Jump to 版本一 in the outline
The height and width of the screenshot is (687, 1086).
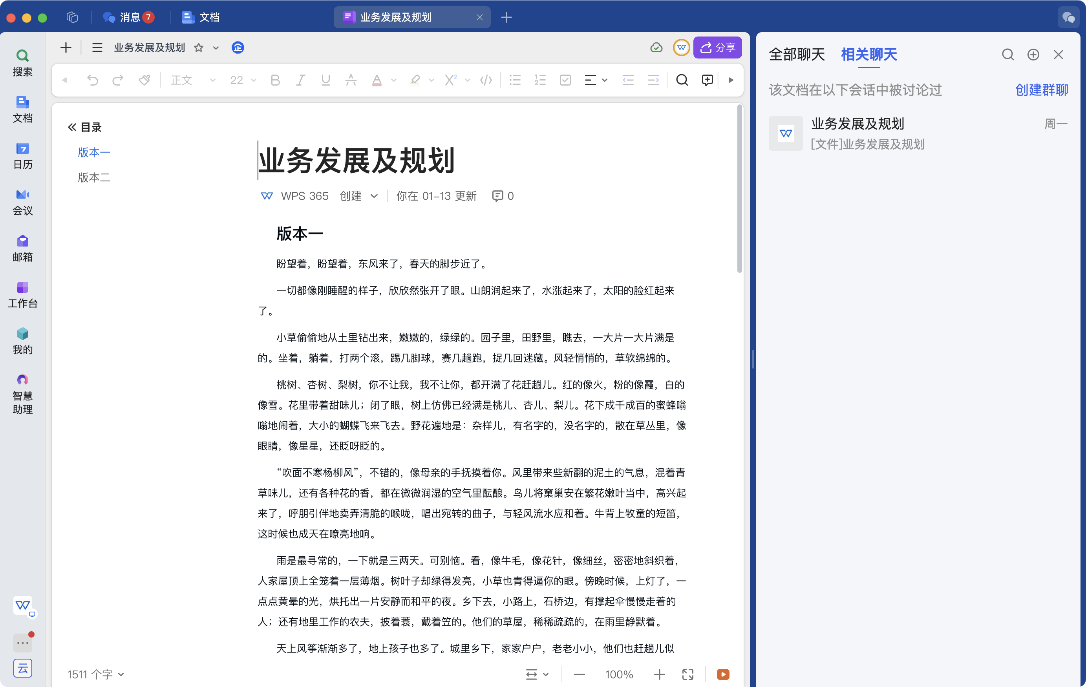coord(94,152)
